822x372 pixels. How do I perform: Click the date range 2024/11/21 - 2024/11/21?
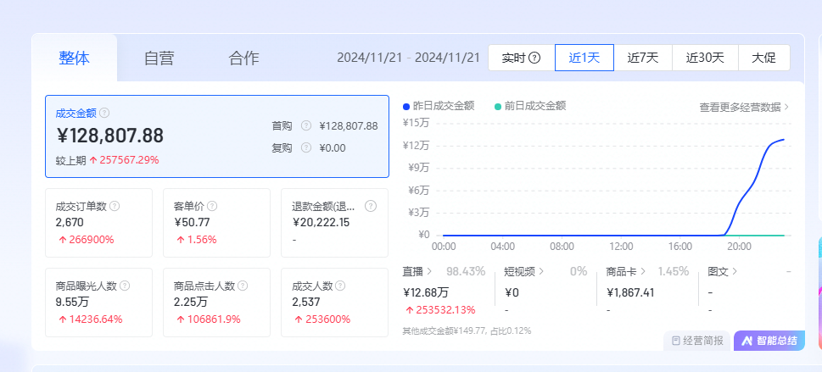point(408,58)
